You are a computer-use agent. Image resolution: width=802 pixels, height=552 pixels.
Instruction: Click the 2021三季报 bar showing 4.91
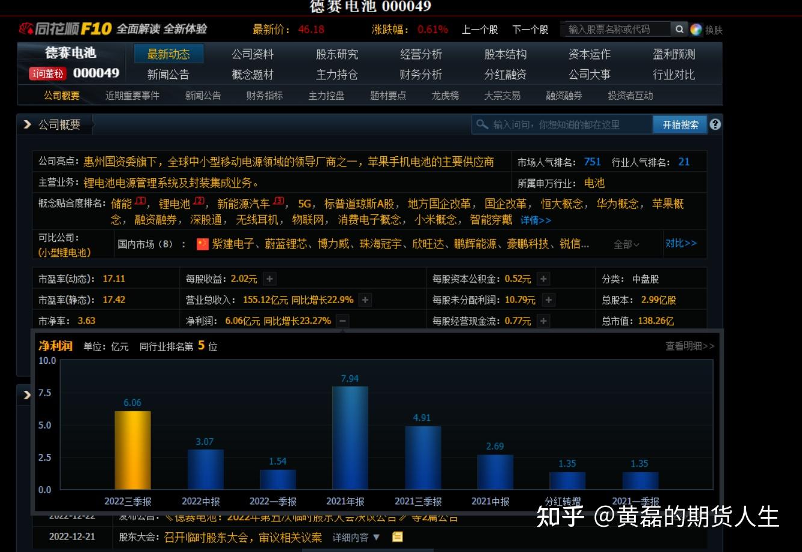422,458
